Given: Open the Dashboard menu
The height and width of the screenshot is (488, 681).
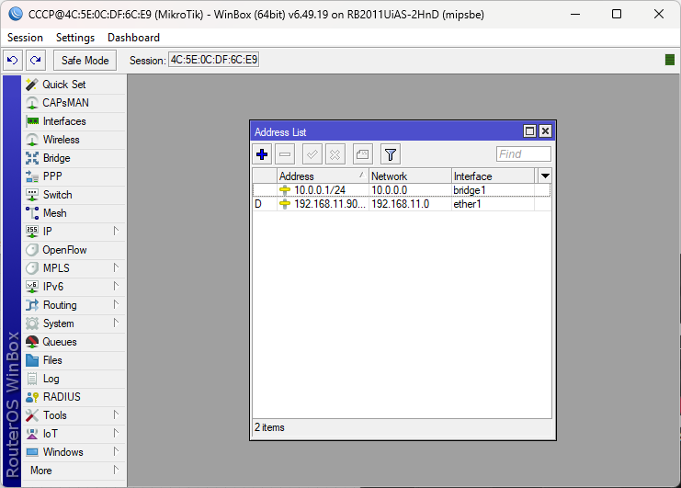Looking at the screenshot, I should [x=134, y=38].
